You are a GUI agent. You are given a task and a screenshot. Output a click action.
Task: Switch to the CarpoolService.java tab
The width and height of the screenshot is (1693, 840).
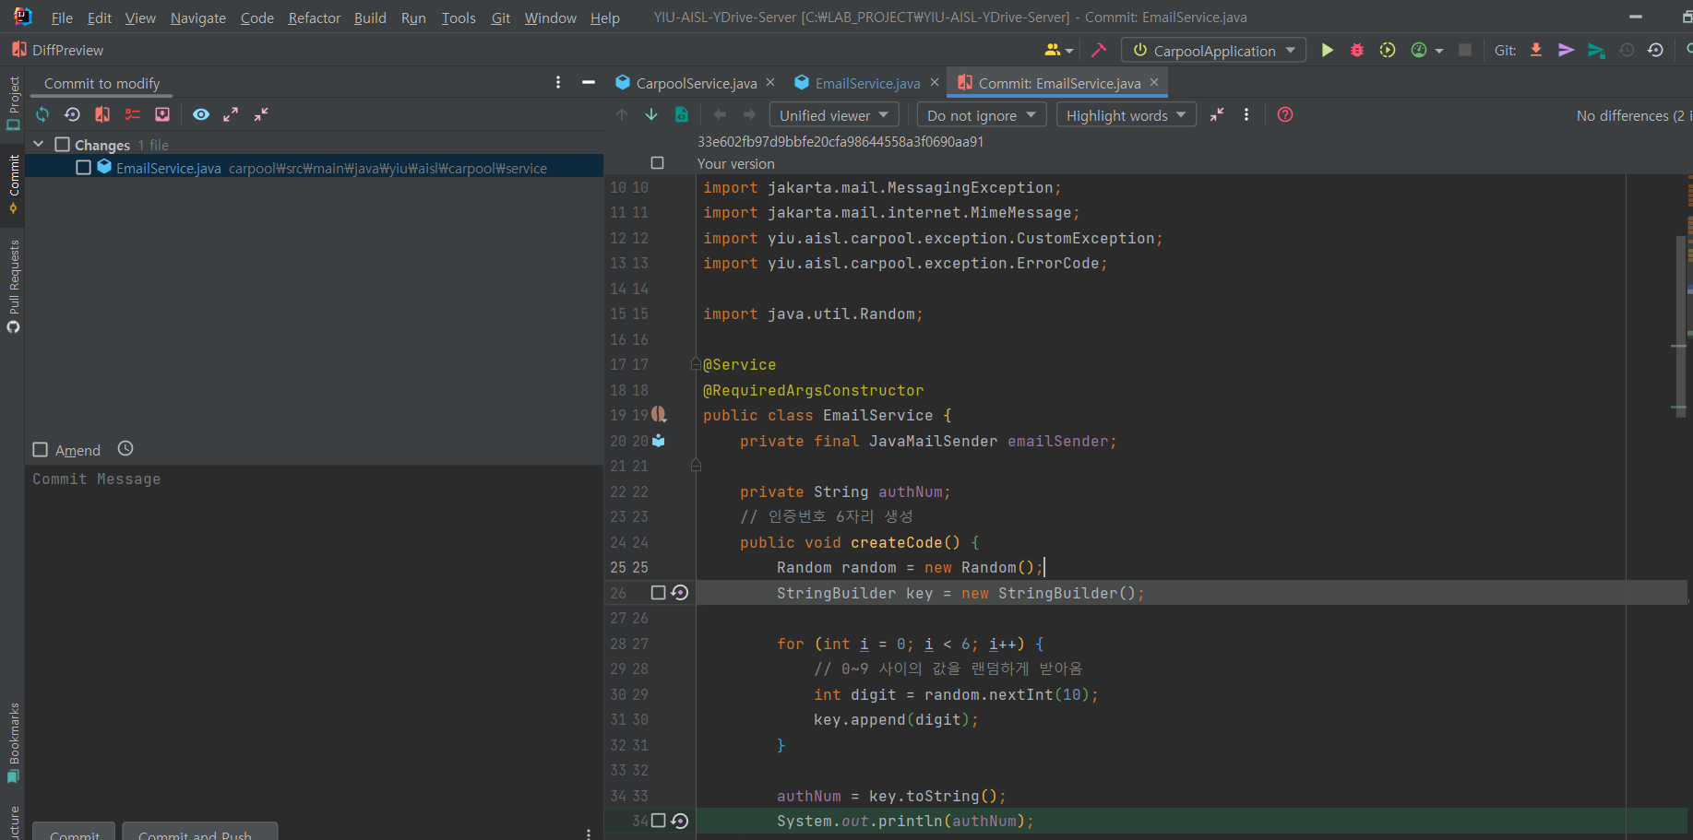click(x=696, y=83)
